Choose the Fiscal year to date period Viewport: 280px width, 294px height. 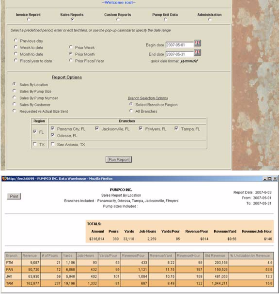tap(16, 60)
